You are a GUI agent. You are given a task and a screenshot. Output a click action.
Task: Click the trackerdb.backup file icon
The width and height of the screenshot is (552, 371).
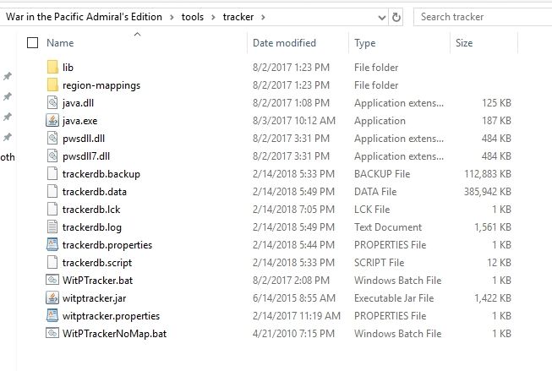point(52,173)
